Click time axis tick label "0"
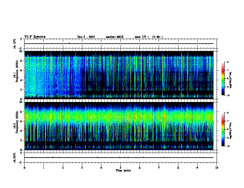Viewport: 244px width, 188px height. point(24,168)
